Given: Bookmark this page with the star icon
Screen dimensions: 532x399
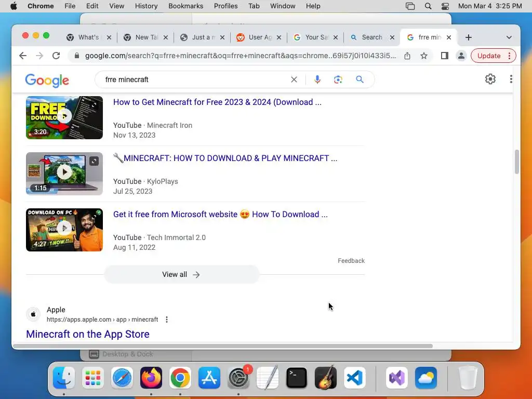Looking at the screenshot, I should [424, 56].
